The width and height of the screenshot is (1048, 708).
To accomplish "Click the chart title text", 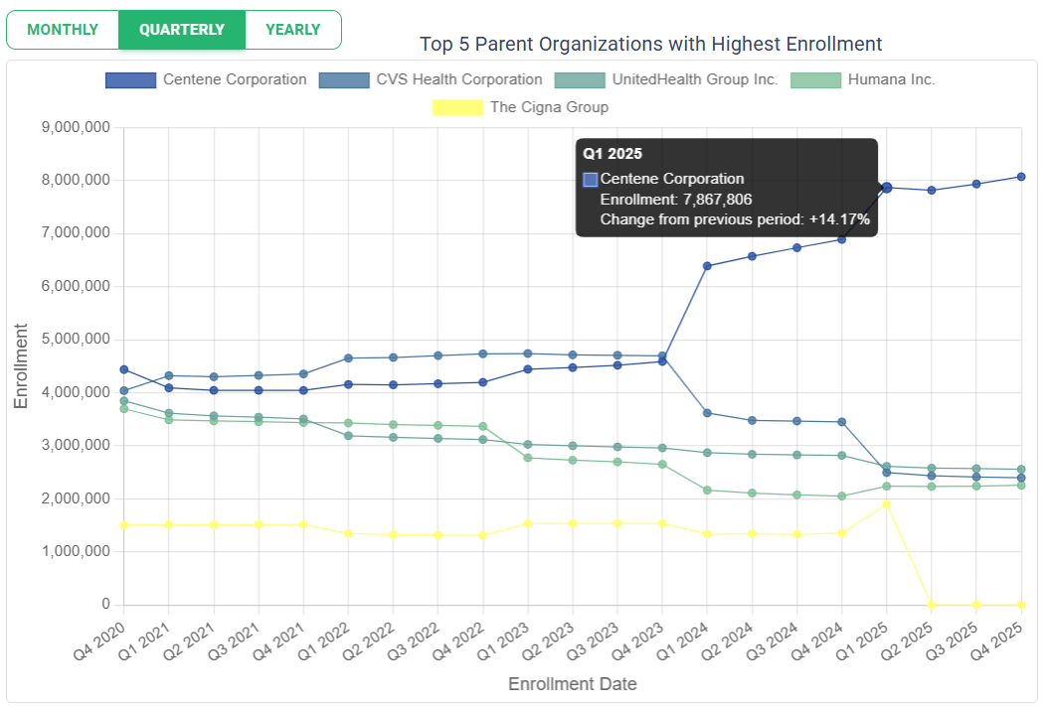I will pos(651,44).
